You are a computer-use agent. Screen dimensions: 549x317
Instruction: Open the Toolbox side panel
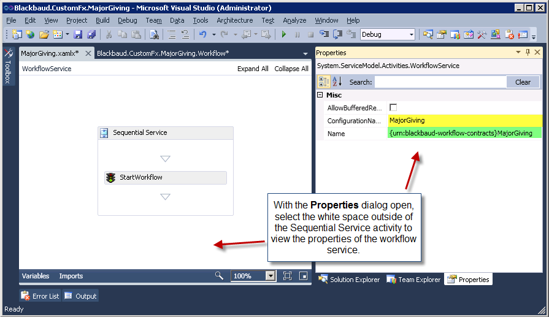tap(8, 67)
